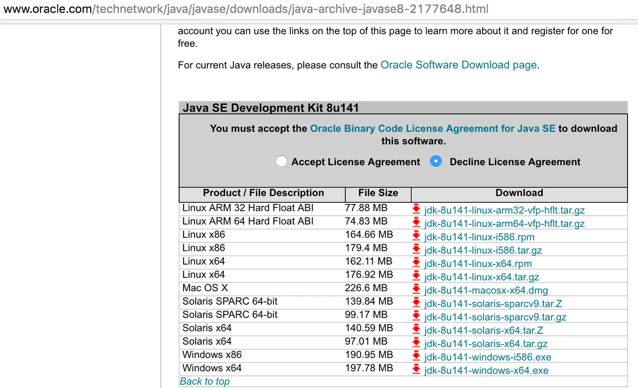Click the Java SE Development Kit 8u141 heading

pyautogui.click(x=271, y=108)
